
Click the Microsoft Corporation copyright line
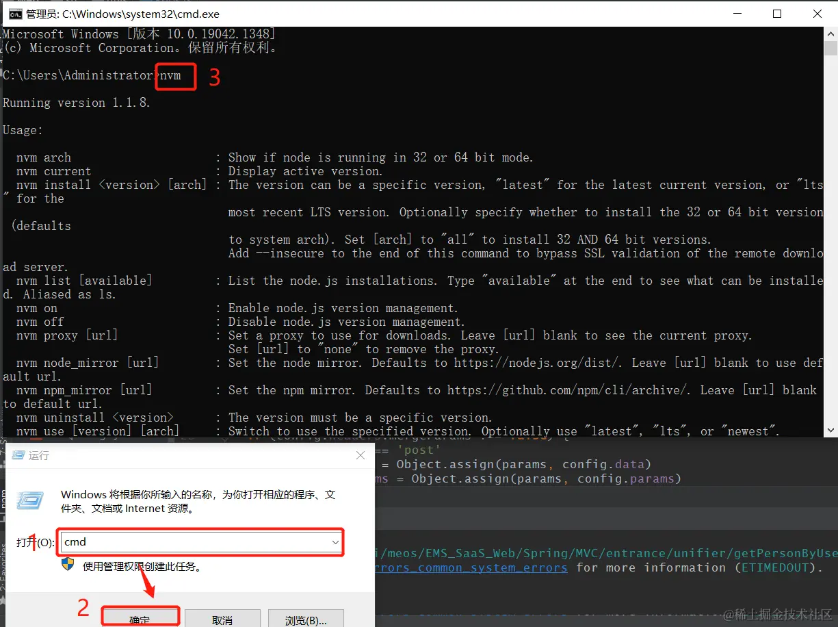[x=140, y=48]
